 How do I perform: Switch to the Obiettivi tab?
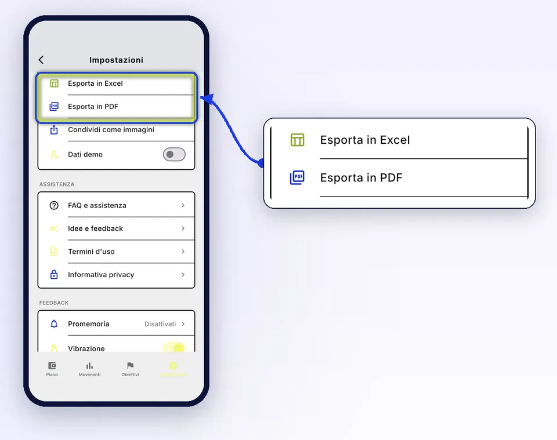(130, 369)
